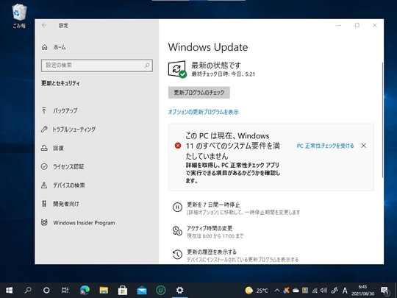This screenshot has height=298, width=397.
Task: Open the ごみ箱 recycle bin on desktop
Action: pos(19,15)
